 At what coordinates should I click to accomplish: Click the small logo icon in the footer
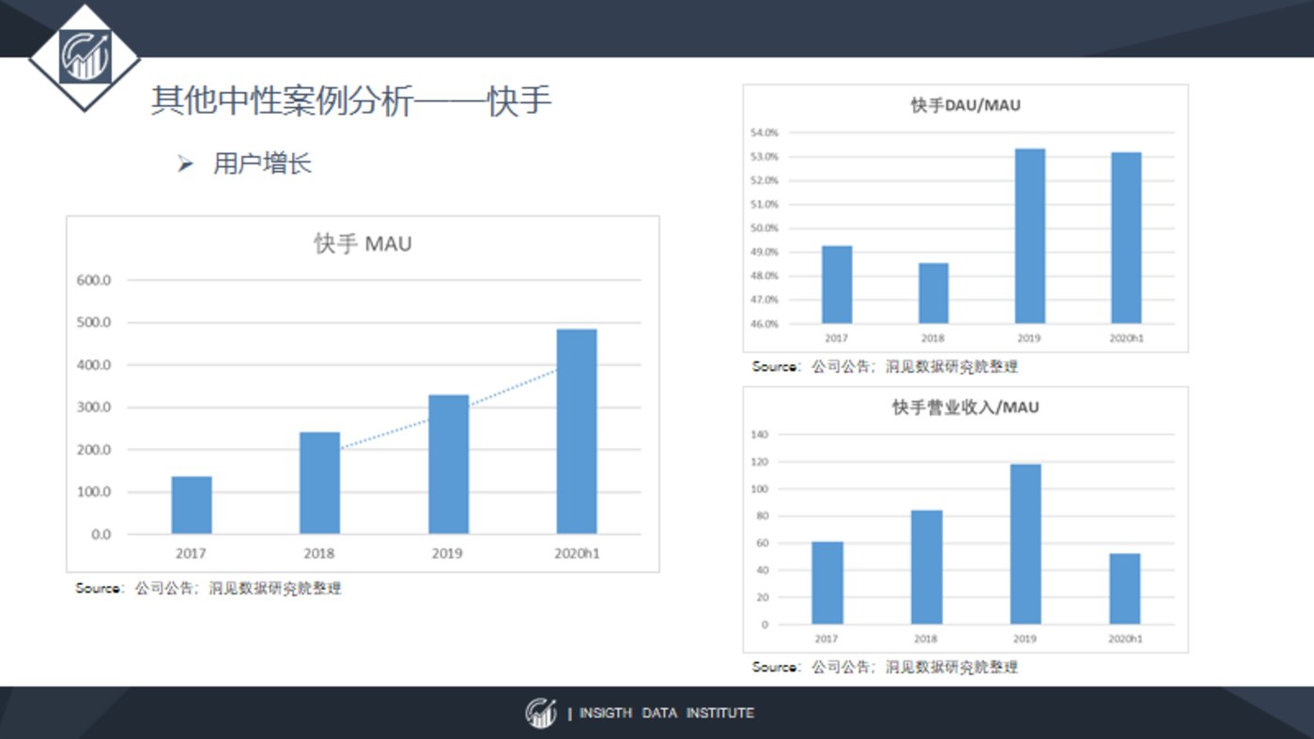coord(540,713)
